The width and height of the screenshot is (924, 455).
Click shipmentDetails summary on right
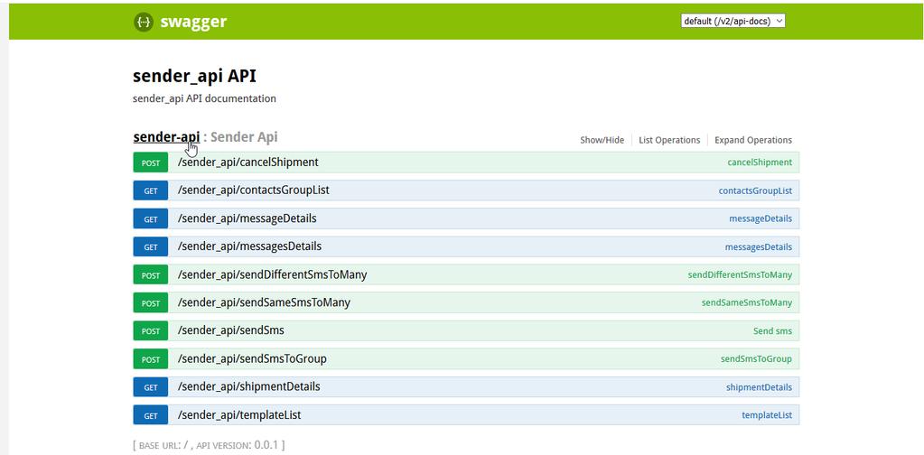point(759,387)
